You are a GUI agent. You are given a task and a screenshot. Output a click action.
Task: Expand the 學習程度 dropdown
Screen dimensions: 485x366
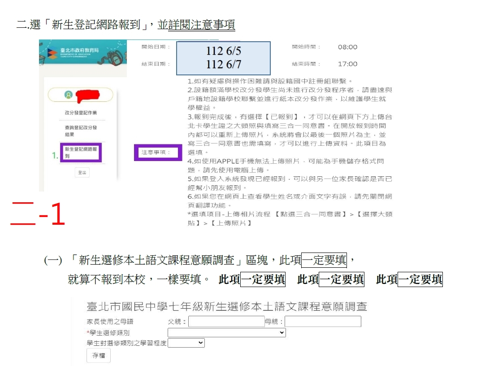tap(186, 343)
